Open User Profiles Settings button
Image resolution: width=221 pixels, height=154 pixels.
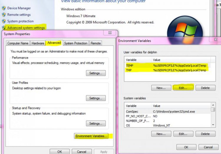[96, 98]
